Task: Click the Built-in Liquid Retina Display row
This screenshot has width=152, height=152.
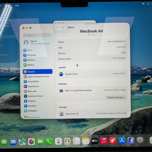Action: coord(92,91)
